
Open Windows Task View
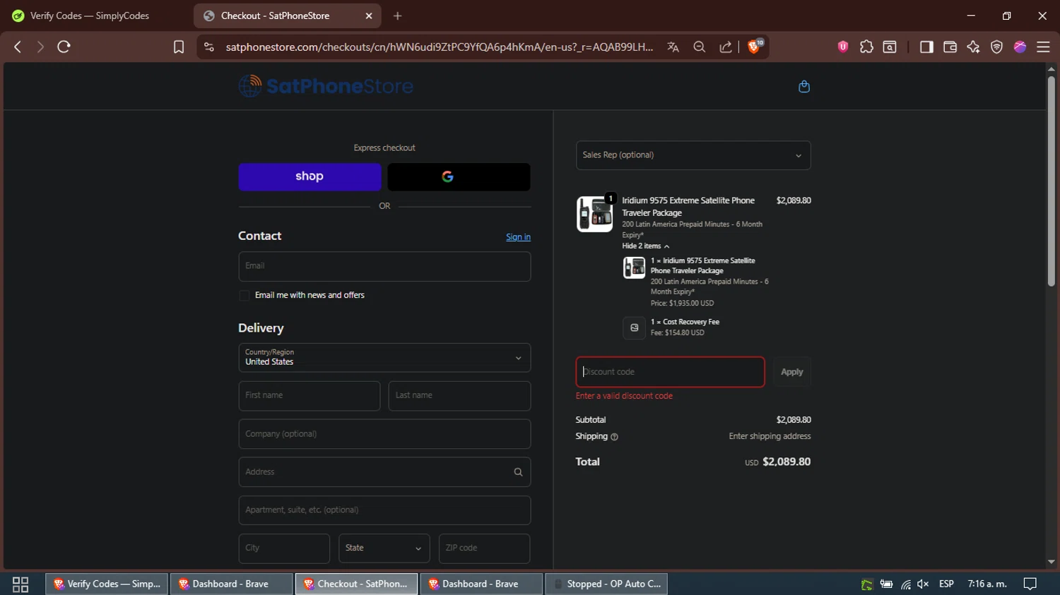[20, 584]
